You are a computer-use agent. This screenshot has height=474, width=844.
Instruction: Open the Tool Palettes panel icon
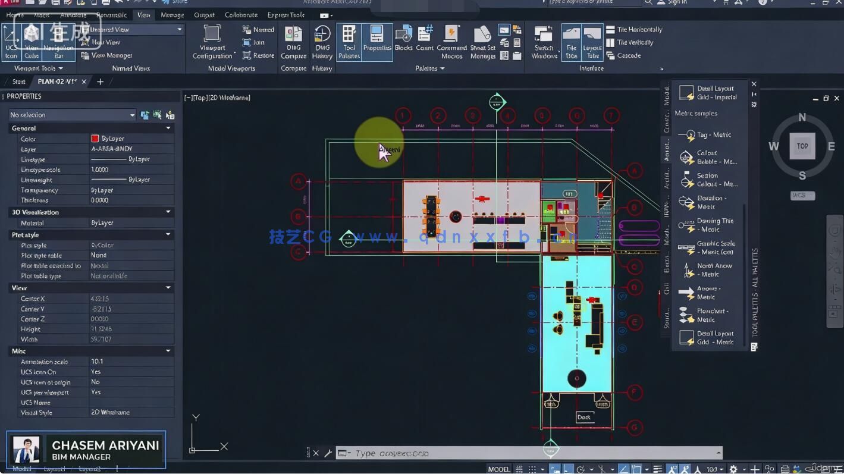pyautogui.click(x=349, y=37)
